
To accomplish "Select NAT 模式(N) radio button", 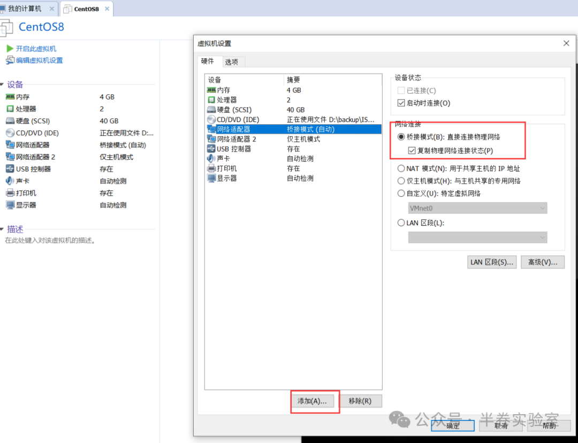I will (x=401, y=169).
